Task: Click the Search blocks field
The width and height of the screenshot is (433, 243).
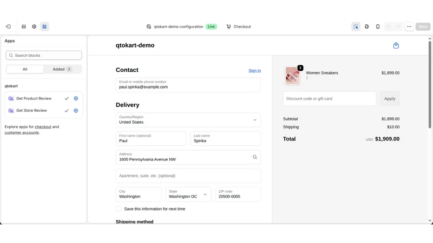Action: (44, 56)
